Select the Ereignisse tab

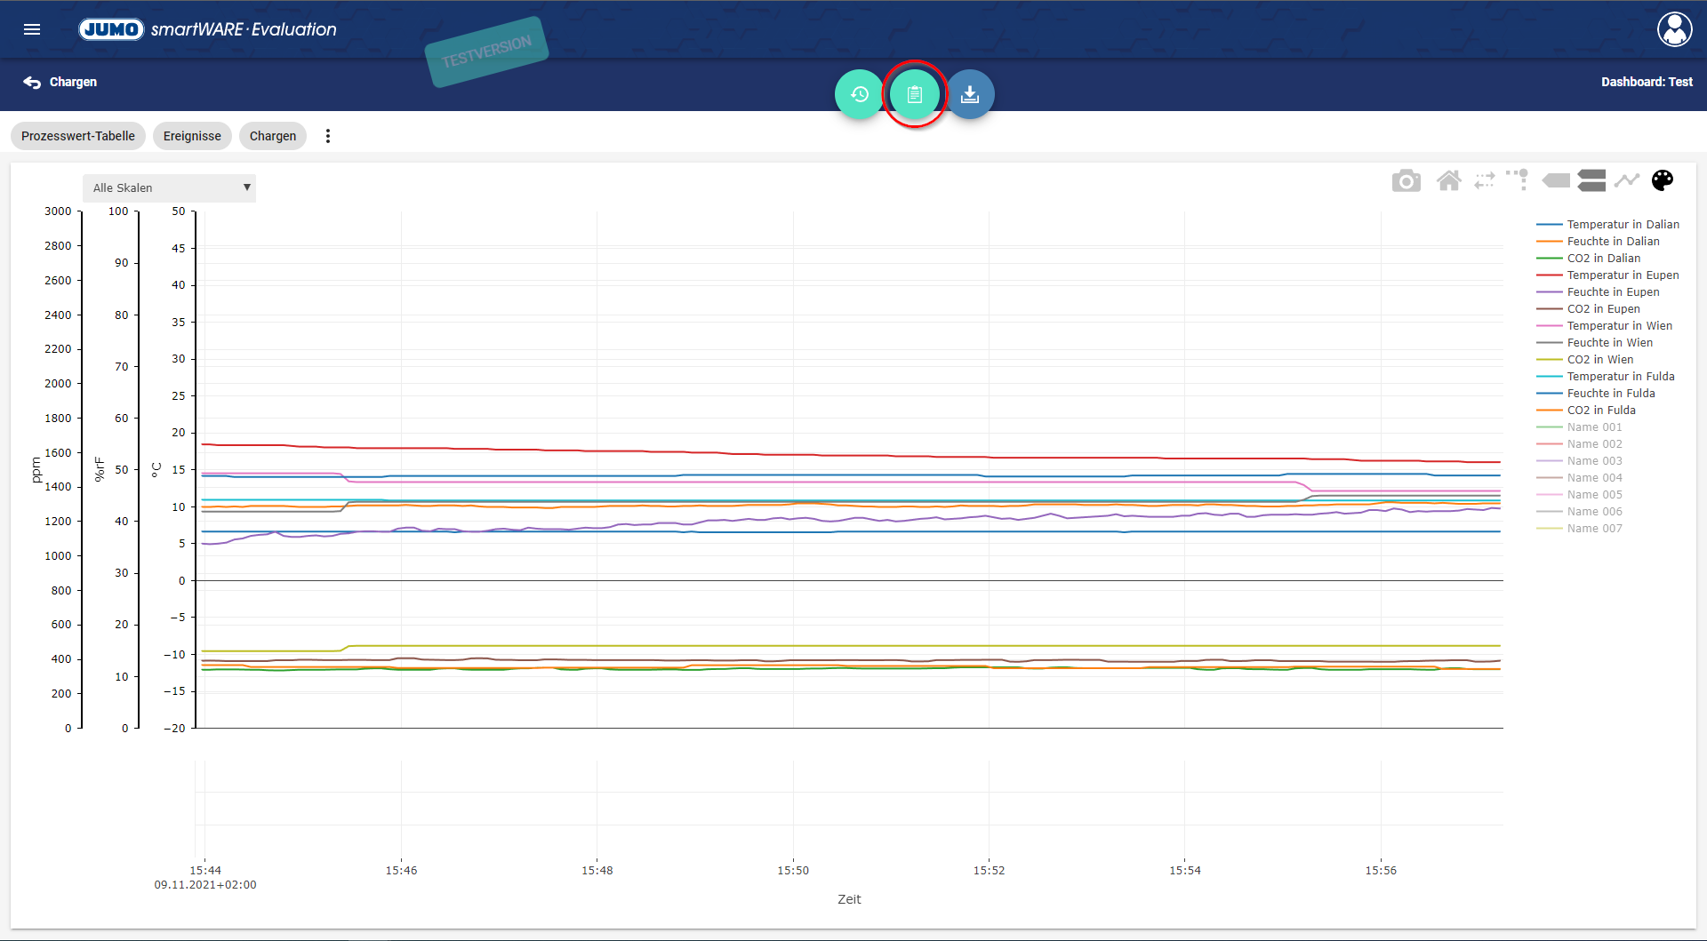(192, 136)
